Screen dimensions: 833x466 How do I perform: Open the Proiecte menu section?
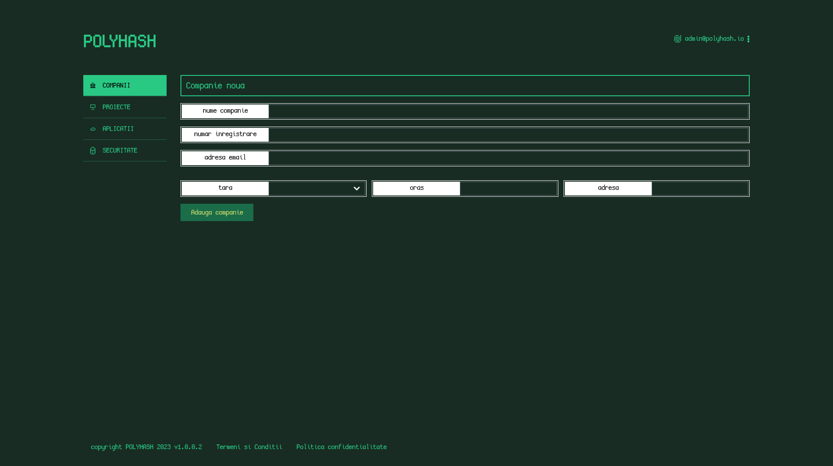coord(116,107)
